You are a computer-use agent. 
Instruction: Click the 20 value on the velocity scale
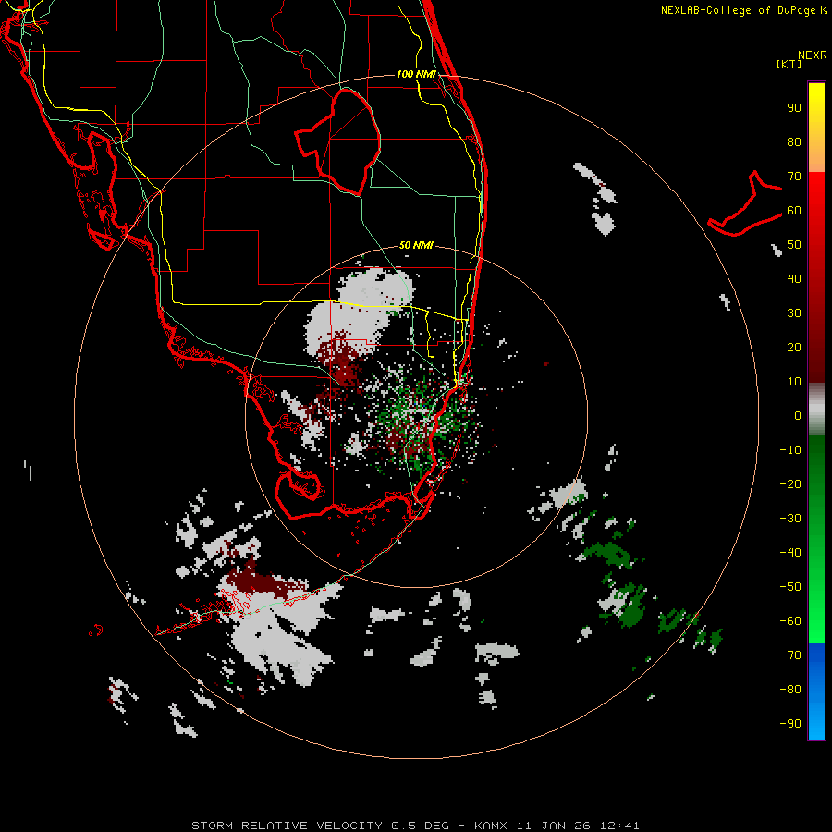(x=794, y=347)
